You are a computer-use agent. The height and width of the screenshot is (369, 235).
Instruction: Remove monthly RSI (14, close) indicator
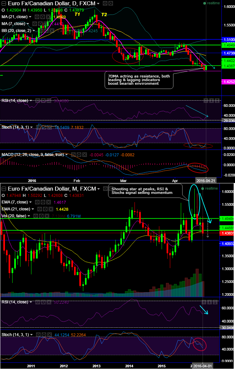(49, 302)
